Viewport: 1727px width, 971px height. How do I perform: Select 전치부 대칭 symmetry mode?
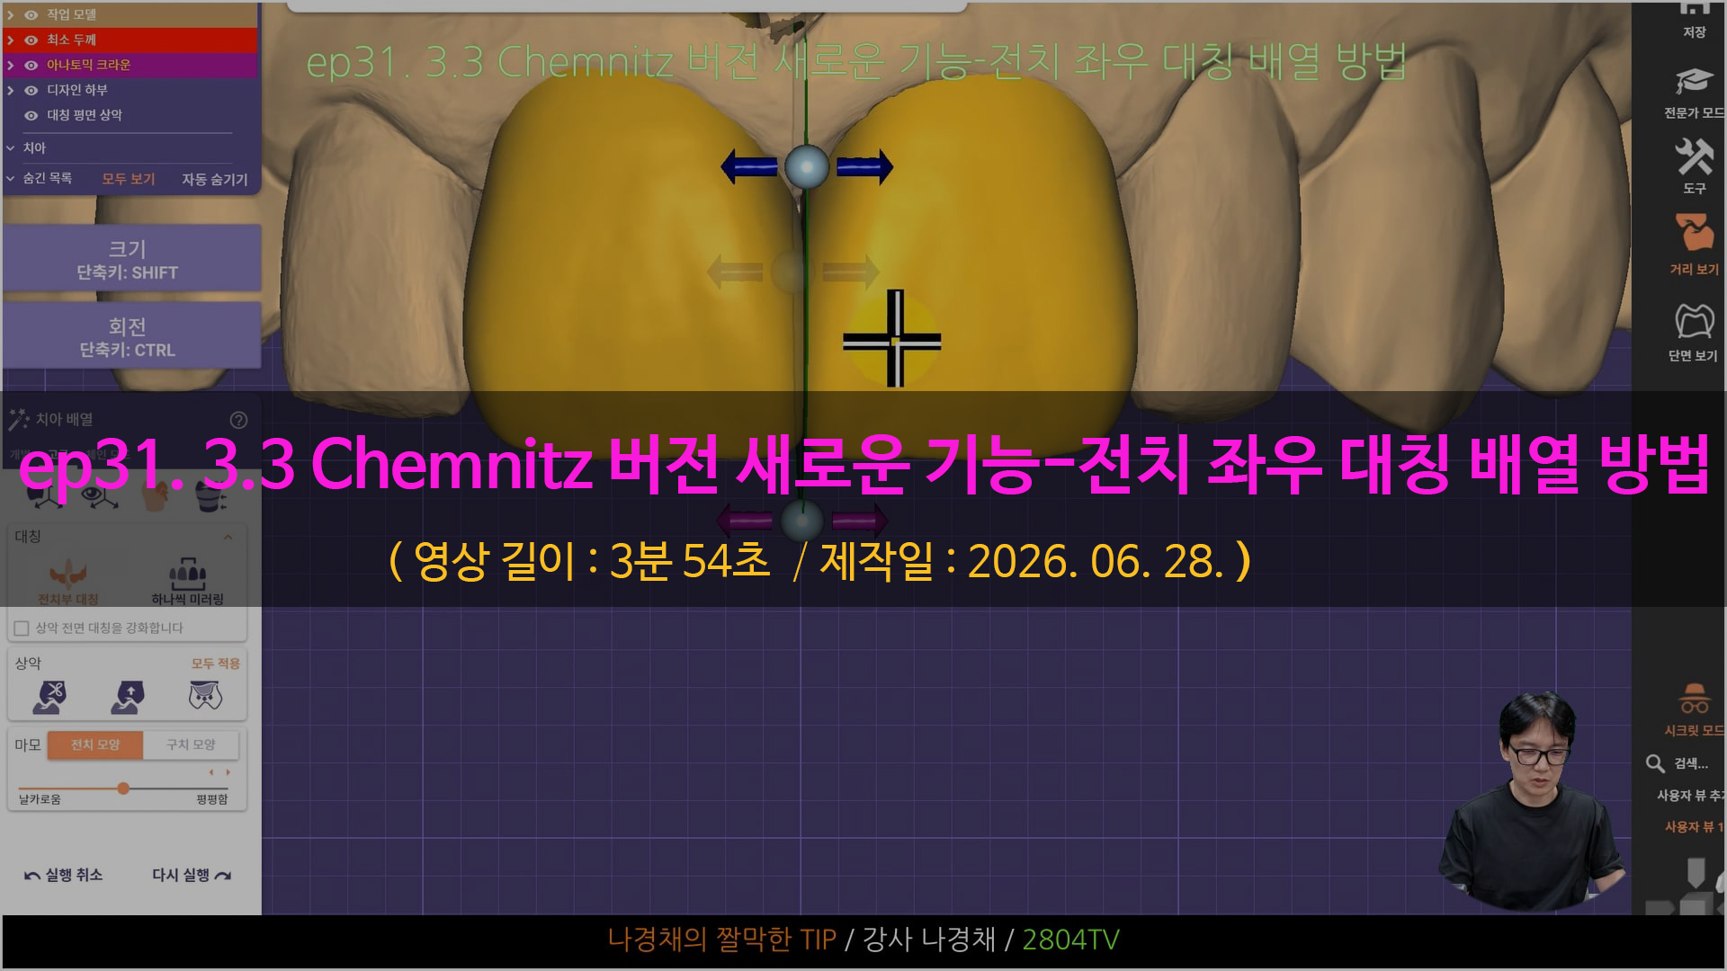click(x=68, y=581)
